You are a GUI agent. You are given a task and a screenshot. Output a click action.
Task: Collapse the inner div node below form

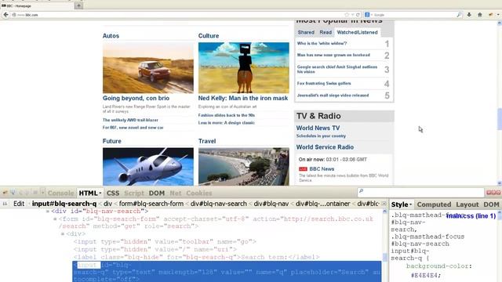click(x=63, y=234)
